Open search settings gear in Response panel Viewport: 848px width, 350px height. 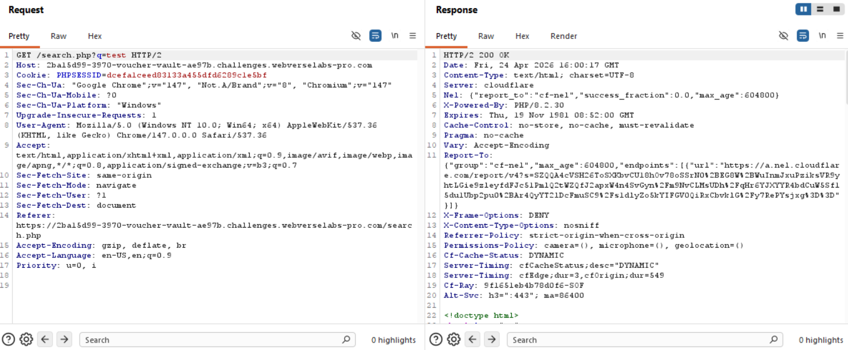454,340
